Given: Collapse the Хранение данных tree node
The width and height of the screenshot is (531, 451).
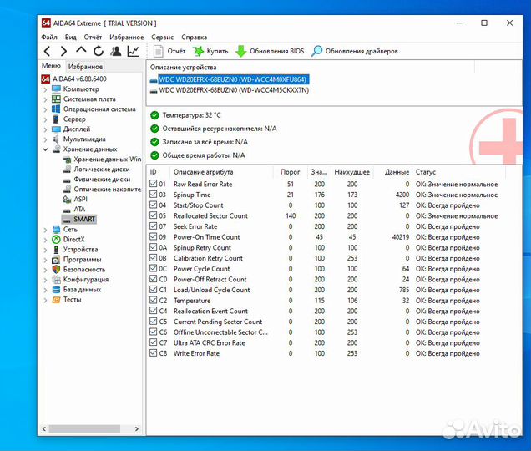Looking at the screenshot, I should point(45,149).
